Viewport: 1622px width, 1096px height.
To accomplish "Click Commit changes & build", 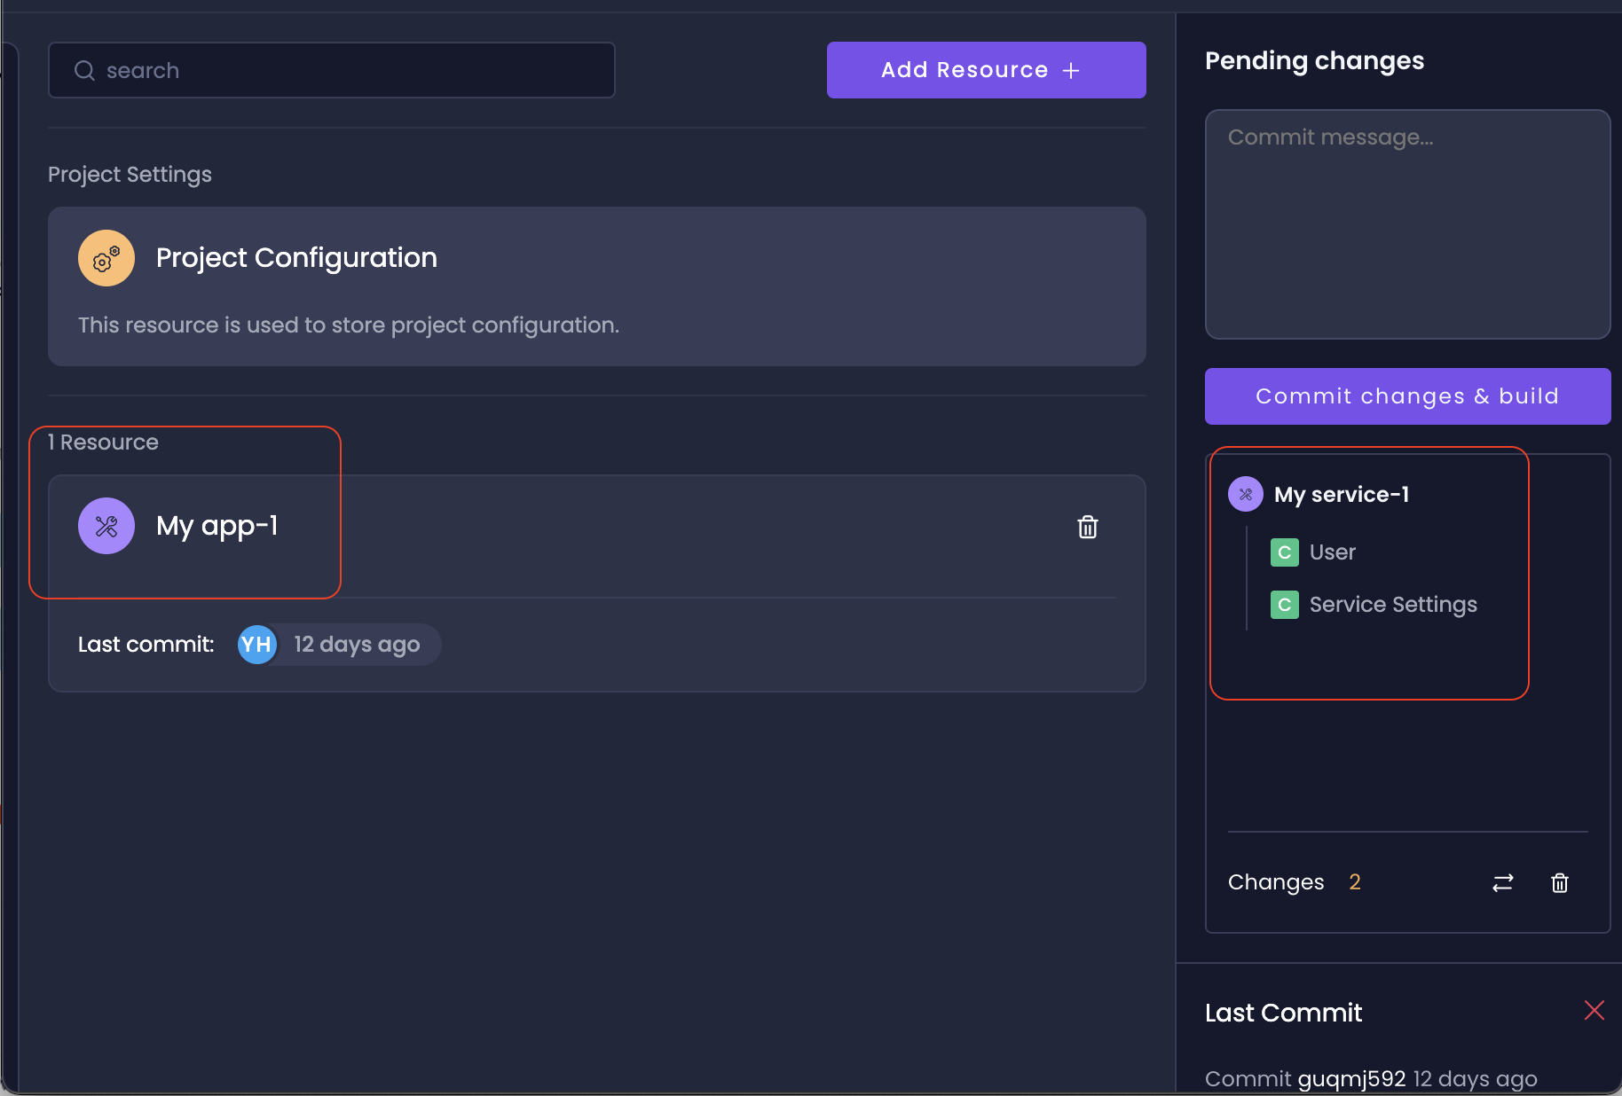I will pyautogui.click(x=1406, y=396).
